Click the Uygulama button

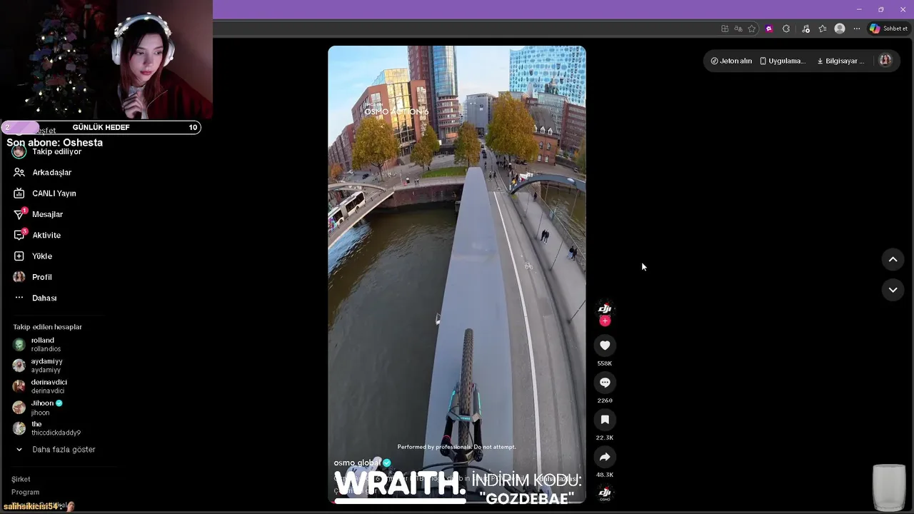[783, 61]
